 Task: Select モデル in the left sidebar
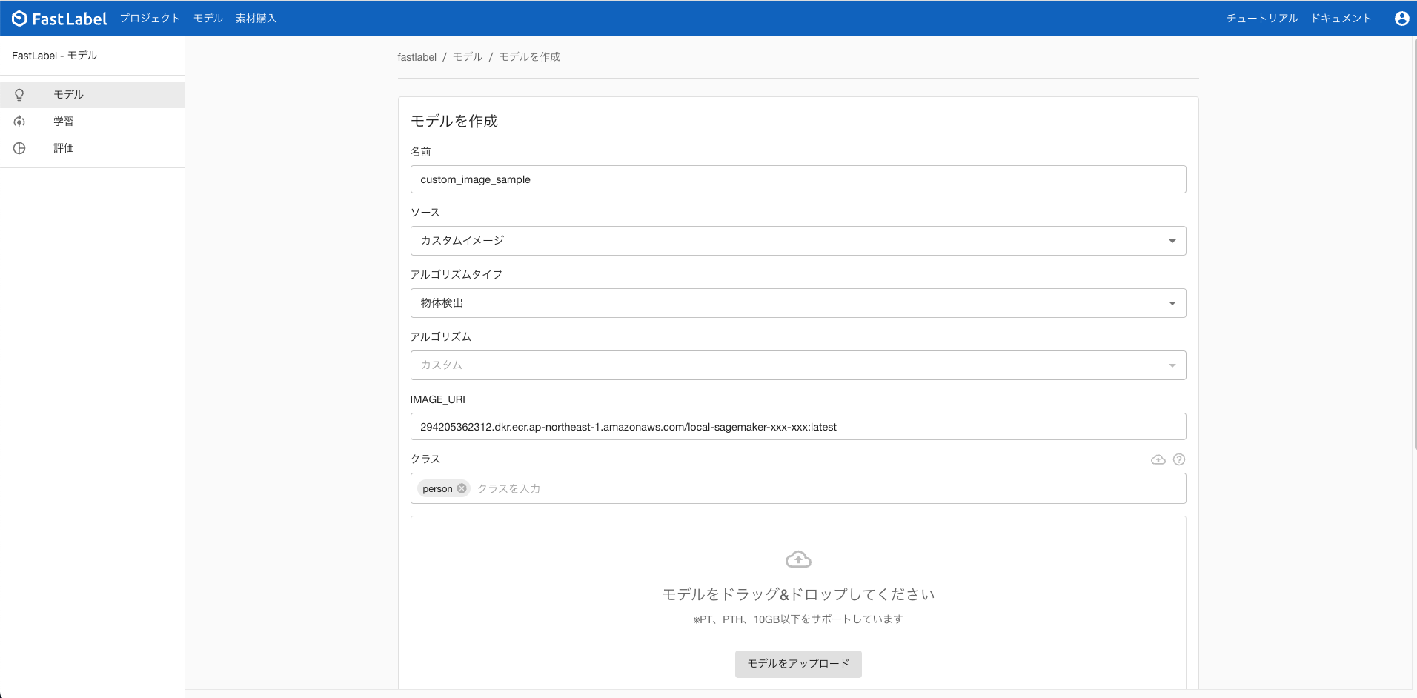[92, 95]
